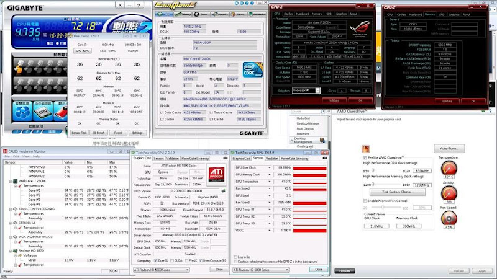The width and height of the screenshot is (497, 279).
Task: Open the View menu in HWMonitor
Action: click(x=26, y=157)
